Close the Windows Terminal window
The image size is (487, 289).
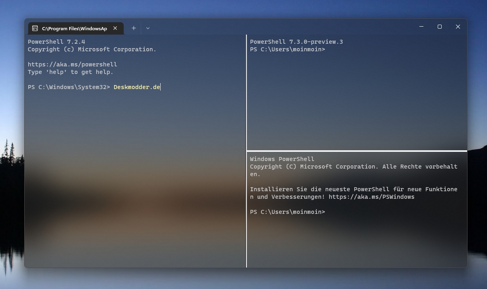point(458,27)
